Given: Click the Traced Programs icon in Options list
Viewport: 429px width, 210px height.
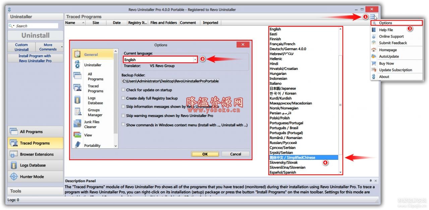Looking at the screenshot, I should click(77, 88).
